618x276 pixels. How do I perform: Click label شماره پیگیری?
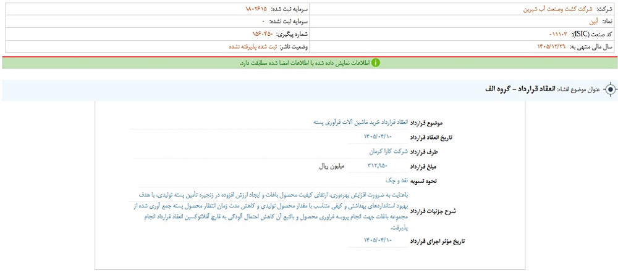(292, 34)
